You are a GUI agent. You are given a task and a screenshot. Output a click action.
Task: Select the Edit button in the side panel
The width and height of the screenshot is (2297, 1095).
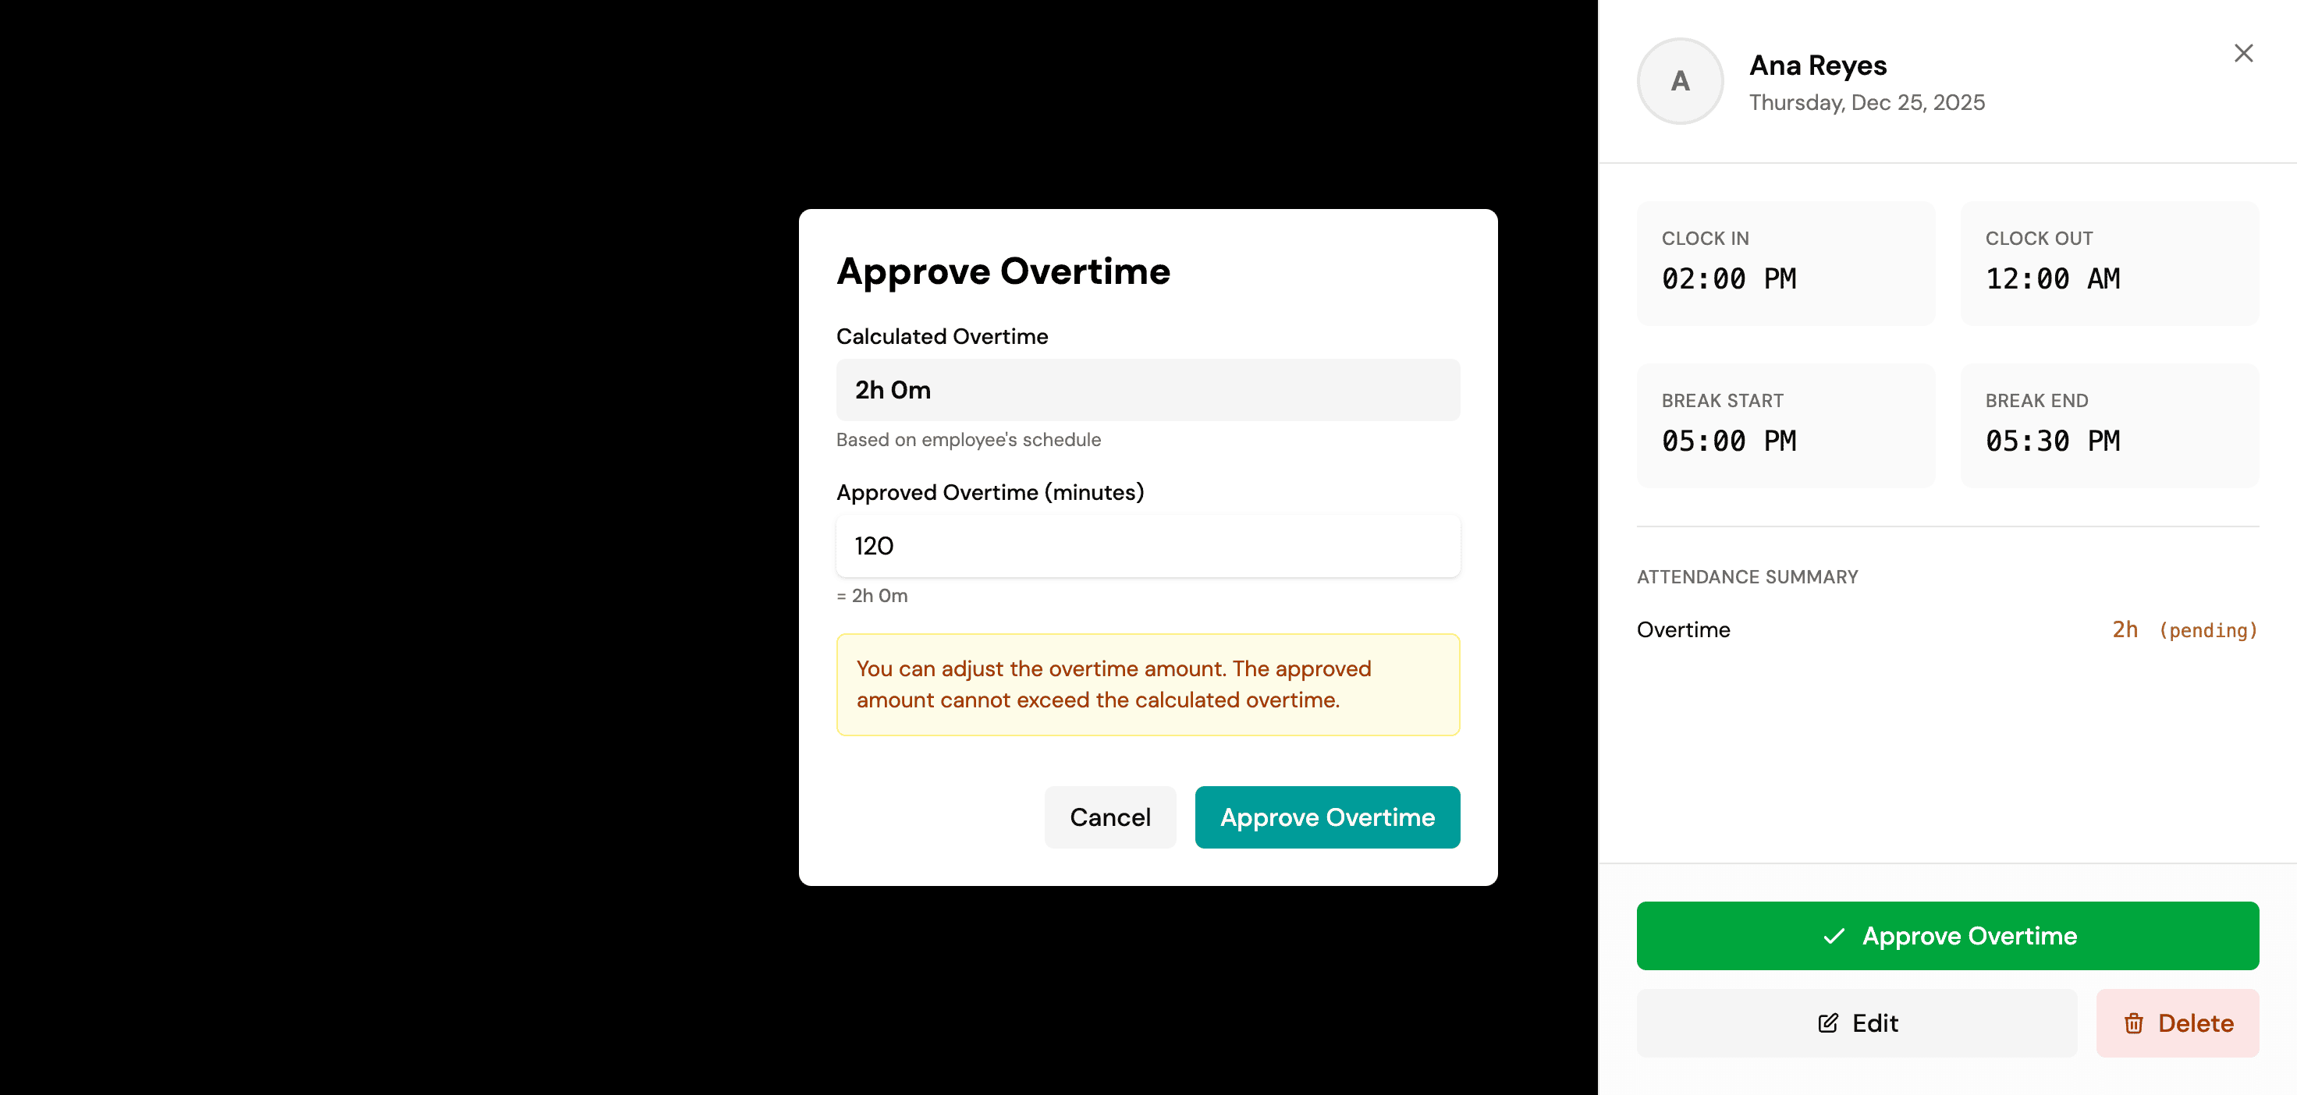(x=1858, y=1022)
